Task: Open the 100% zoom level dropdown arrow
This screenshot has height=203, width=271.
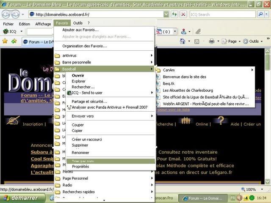Action: [x=262, y=189]
